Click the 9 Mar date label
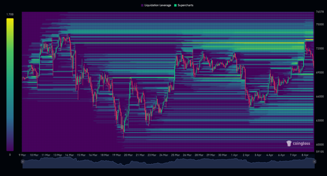 22,155
